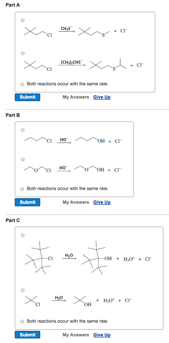
Task: Submit the answer for Part A
Action: tap(27, 97)
